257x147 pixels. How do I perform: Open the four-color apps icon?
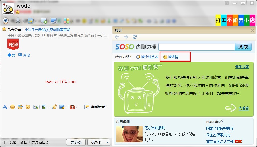pyautogui.click(x=66, y=21)
